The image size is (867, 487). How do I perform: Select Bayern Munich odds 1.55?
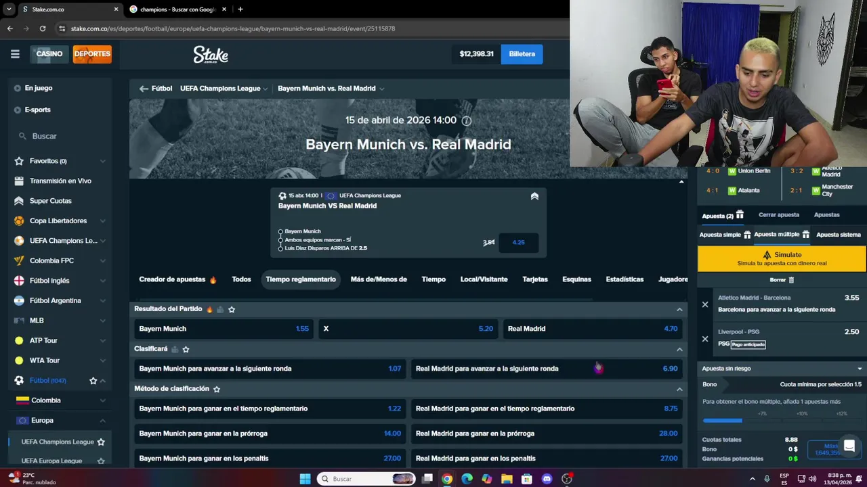pos(224,329)
